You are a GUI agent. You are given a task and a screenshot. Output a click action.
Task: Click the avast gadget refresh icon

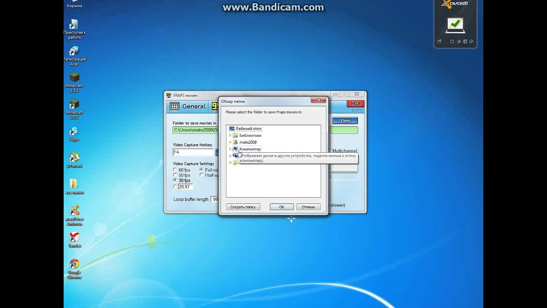click(x=452, y=41)
